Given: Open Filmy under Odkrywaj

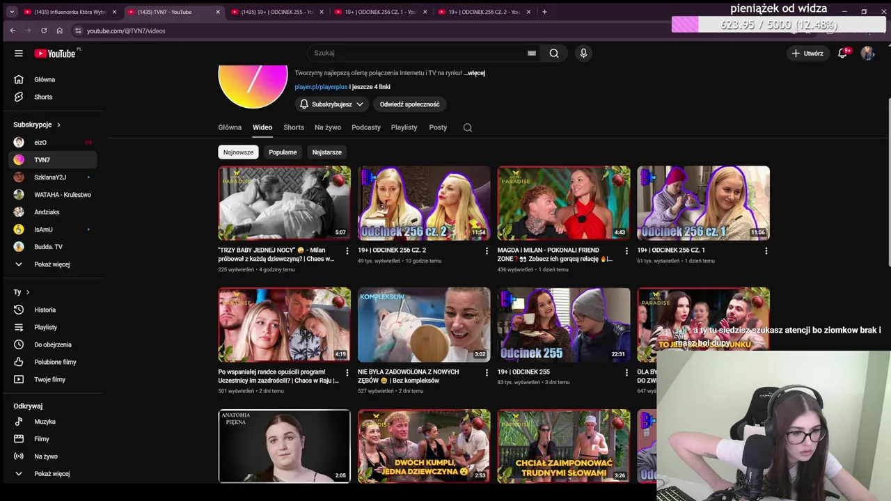Looking at the screenshot, I should pyautogui.click(x=53, y=439).
